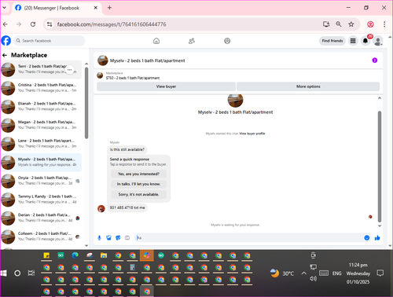Open the notifications bell icon
Viewport: 393px width, 297px height.
(365, 41)
